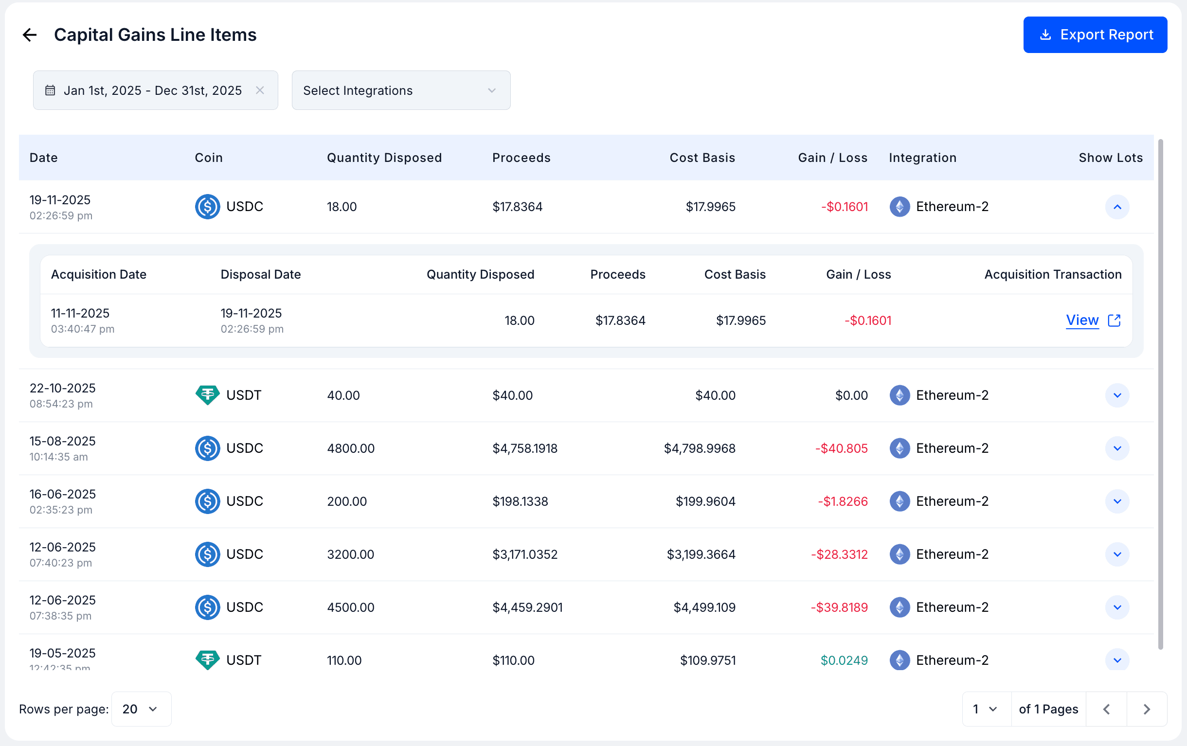Image resolution: width=1187 pixels, height=746 pixels.
Task: Click the external link icon beside View
Action: click(1114, 320)
